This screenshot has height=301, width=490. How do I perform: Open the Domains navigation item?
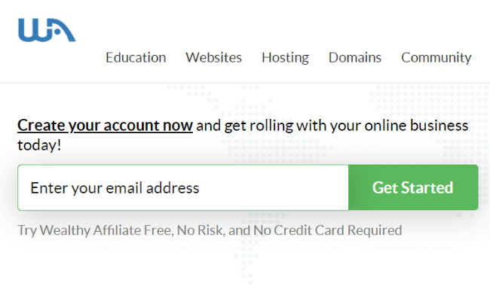(x=355, y=58)
